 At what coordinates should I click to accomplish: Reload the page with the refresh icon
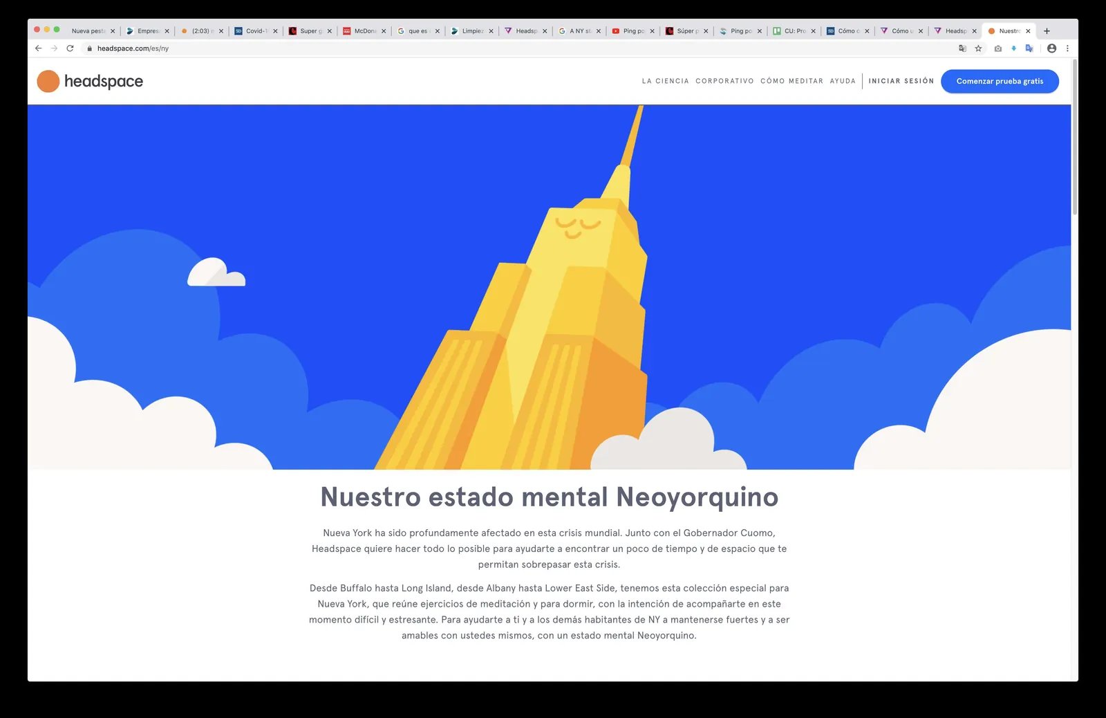[x=70, y=48]
